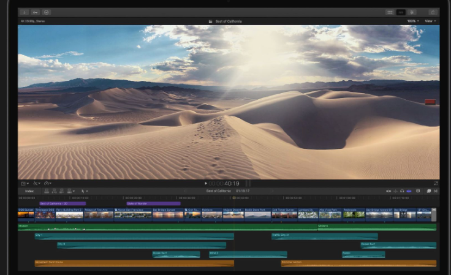Show the transitions browser icon
451x275 pixels.
click(436, 191)
